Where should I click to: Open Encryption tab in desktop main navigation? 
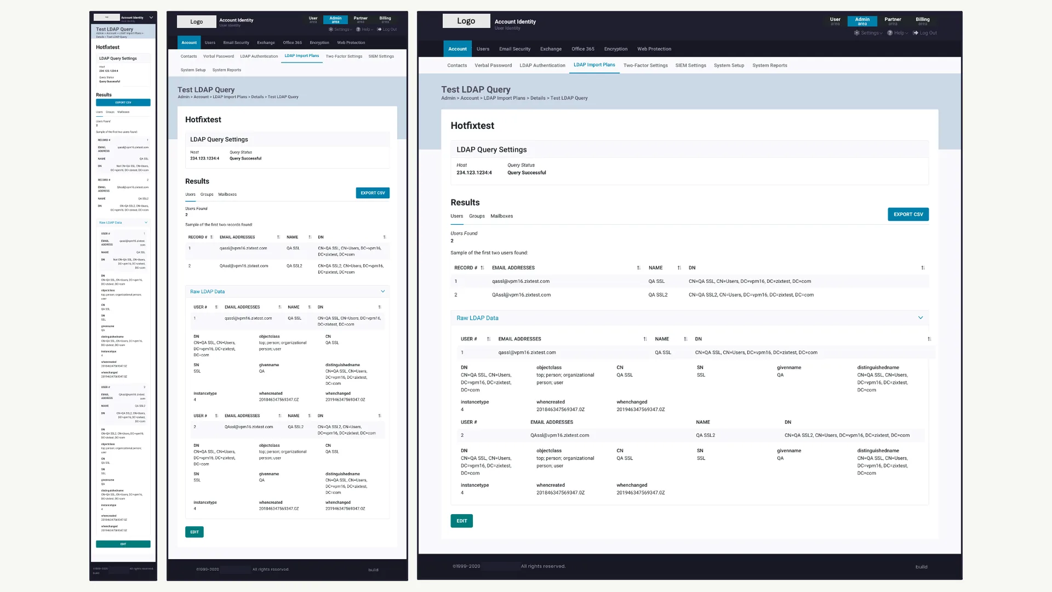coord(616,49)
